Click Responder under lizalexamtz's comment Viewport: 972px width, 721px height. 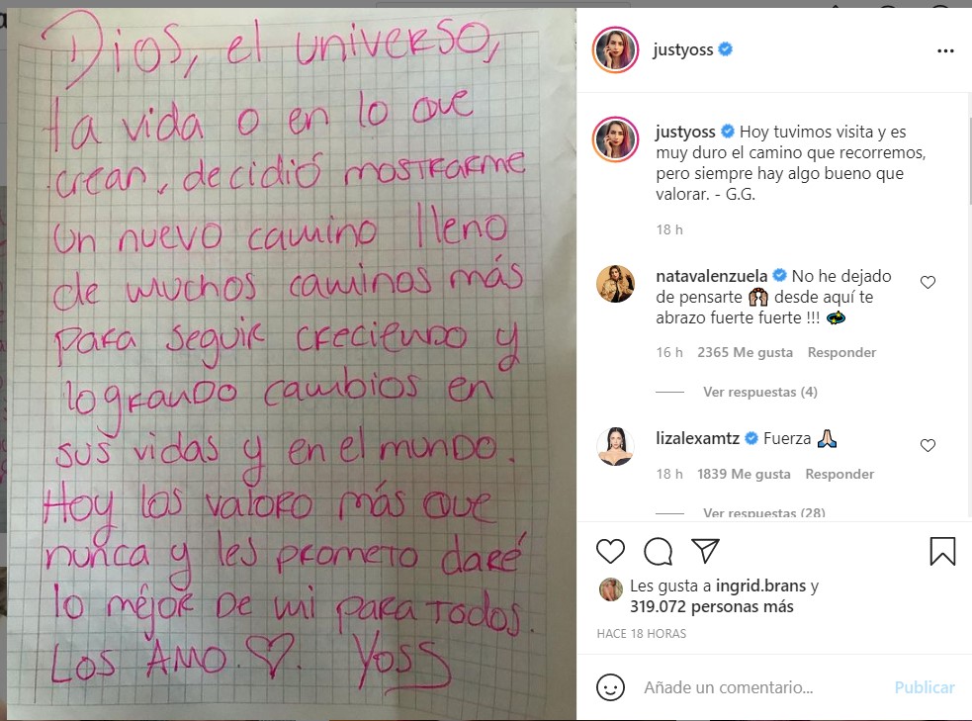point(839,474)
